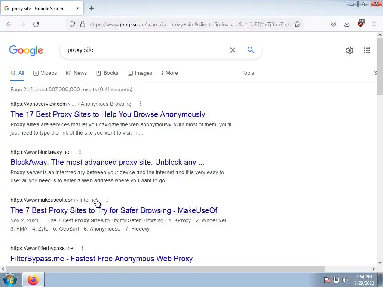Bookmark this page with the star icon
This screenshot has width=383, height=287.
(x=297, y=24)
